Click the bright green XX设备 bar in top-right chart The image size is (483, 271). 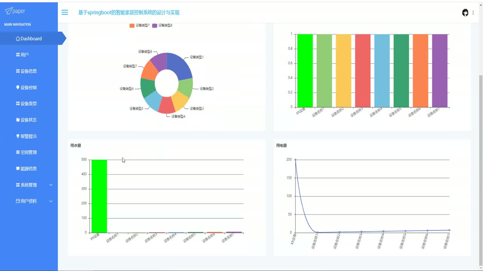305,71
